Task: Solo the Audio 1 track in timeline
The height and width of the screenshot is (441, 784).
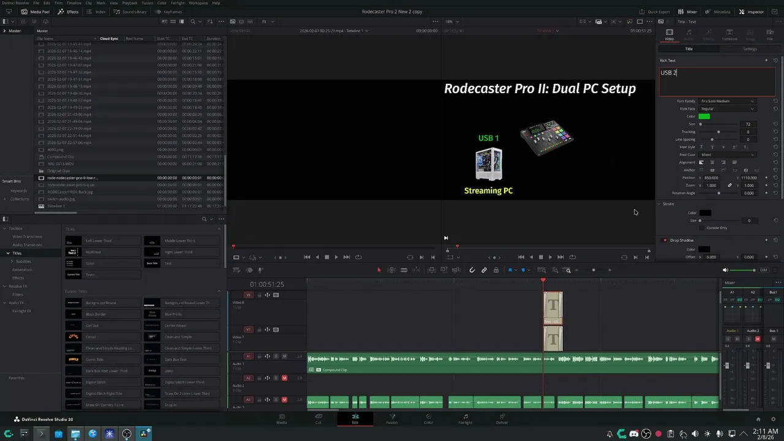Action: [x=276, y=356]
